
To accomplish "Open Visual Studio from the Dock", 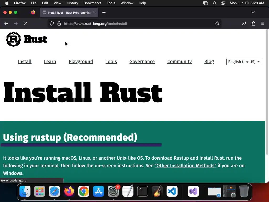I will 193,191.
